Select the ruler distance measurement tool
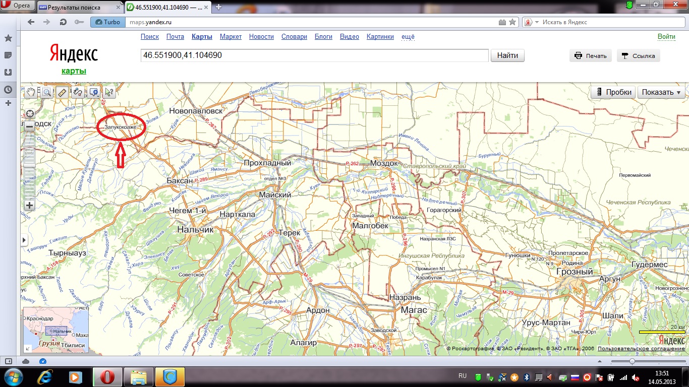This screenshot has width=689, height=387. [62, 92]
